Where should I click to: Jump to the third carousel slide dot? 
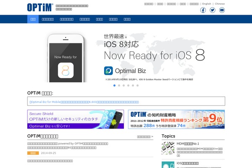click(x=124, y=86)
